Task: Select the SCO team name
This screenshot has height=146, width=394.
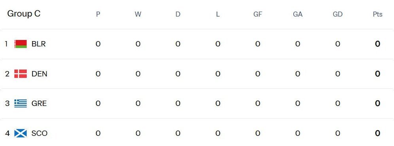Action: (40, 133)
